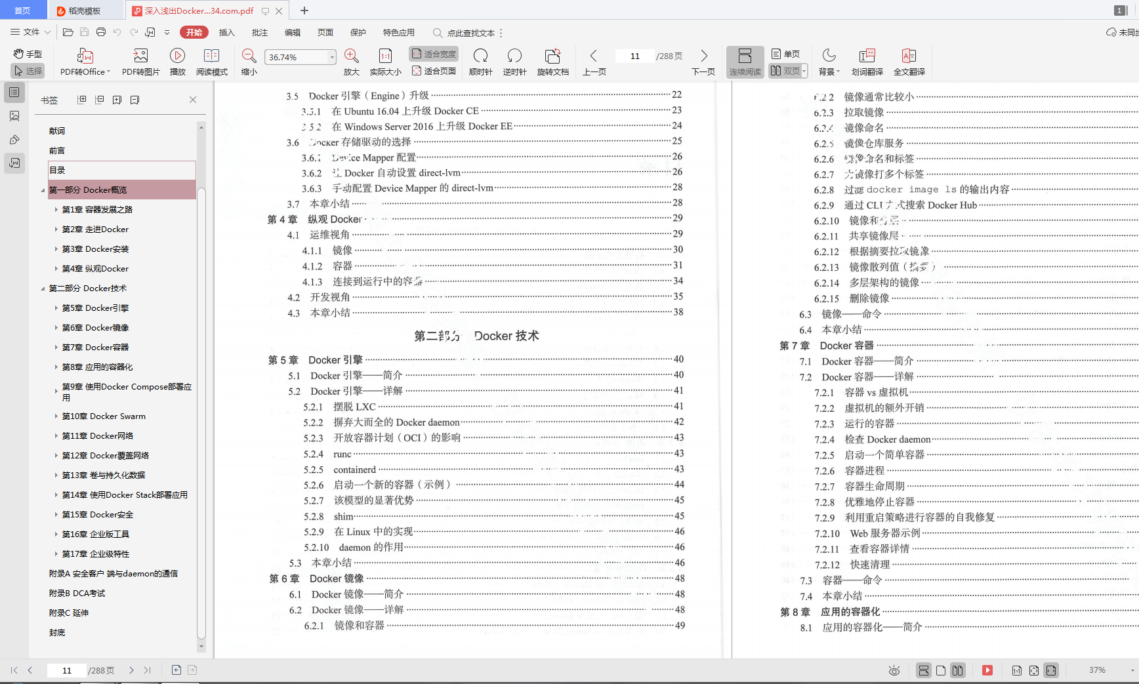This screenshot has height=684, width=1139.
Task: Click the red play button in status bar
Action: pos(987,670)
